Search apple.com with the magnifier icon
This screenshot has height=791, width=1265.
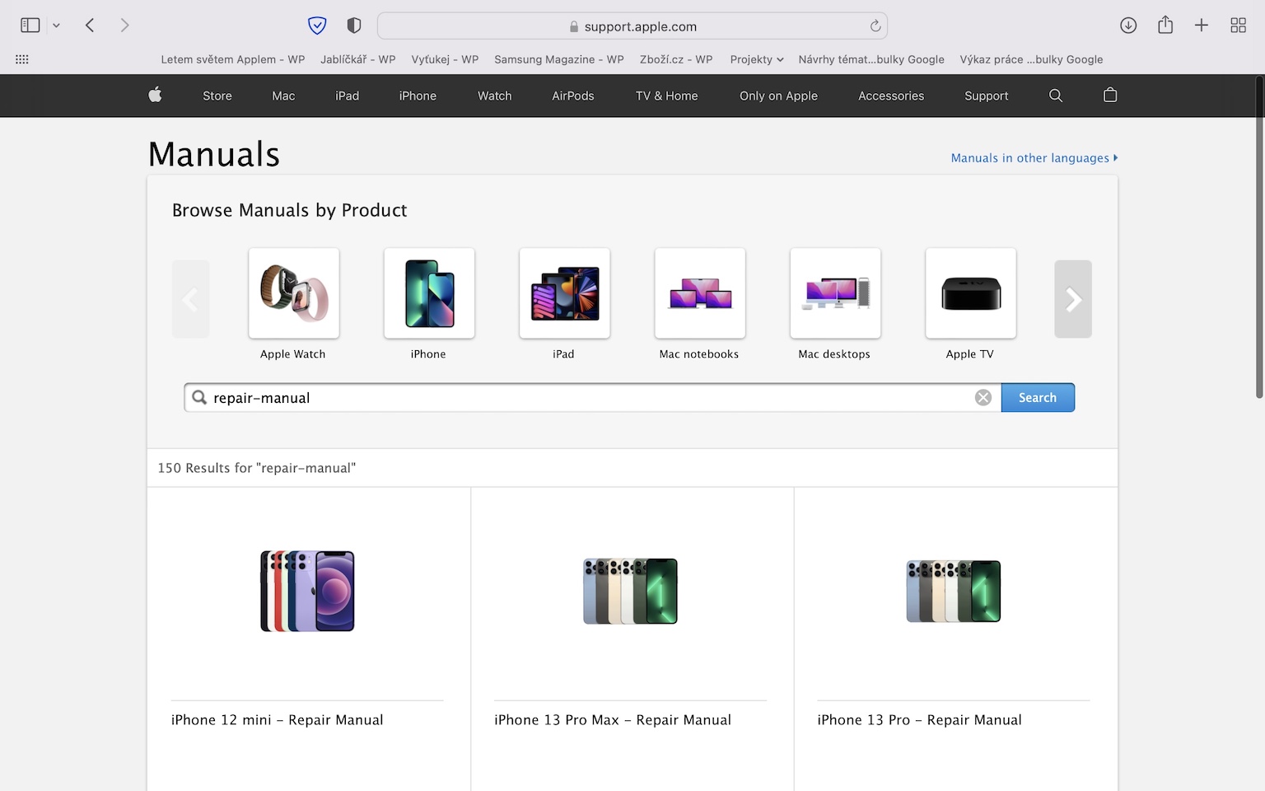tap(1056, 96)
